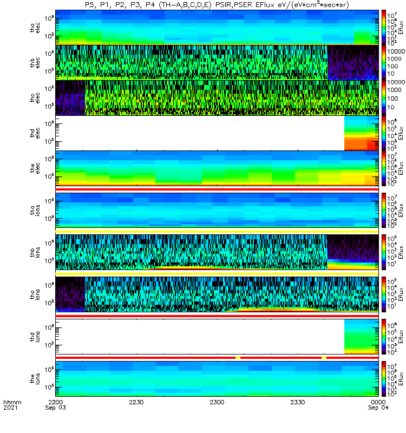
Task: Select the 'thc elec' y-axis label
Action: point(35,98)
